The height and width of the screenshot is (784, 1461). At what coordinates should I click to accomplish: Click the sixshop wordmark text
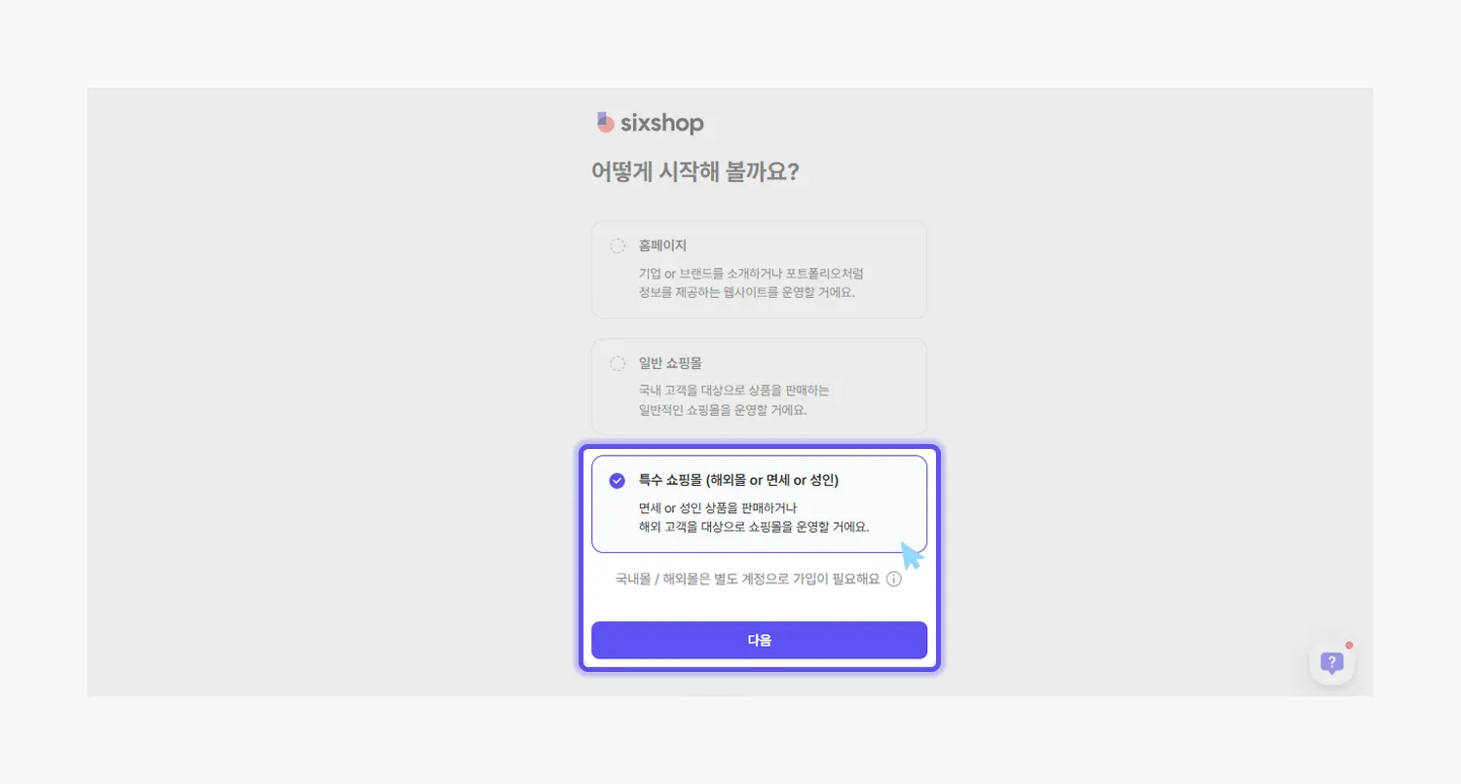(661, 124)
